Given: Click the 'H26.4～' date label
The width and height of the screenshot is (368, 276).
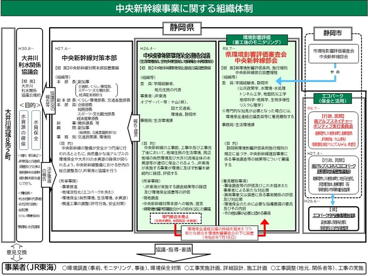Looking at the screenshot, I should point(148,48).
